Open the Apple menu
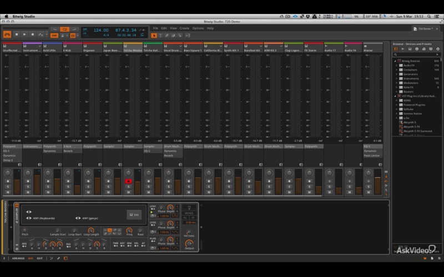This screenshot has height=277, width=444. pos(6,17)
